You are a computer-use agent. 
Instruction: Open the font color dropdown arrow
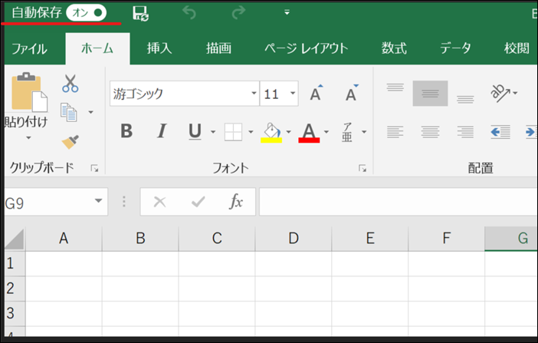tap(326, 132)
